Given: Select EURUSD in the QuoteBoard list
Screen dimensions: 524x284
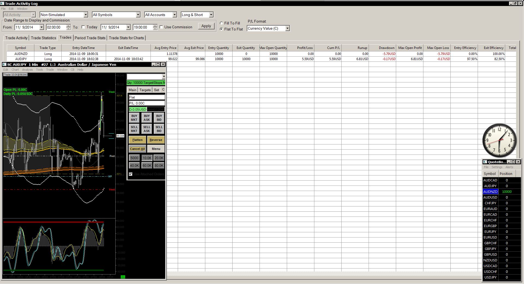Looking at the screenshot, I should [x=490, y=237].
